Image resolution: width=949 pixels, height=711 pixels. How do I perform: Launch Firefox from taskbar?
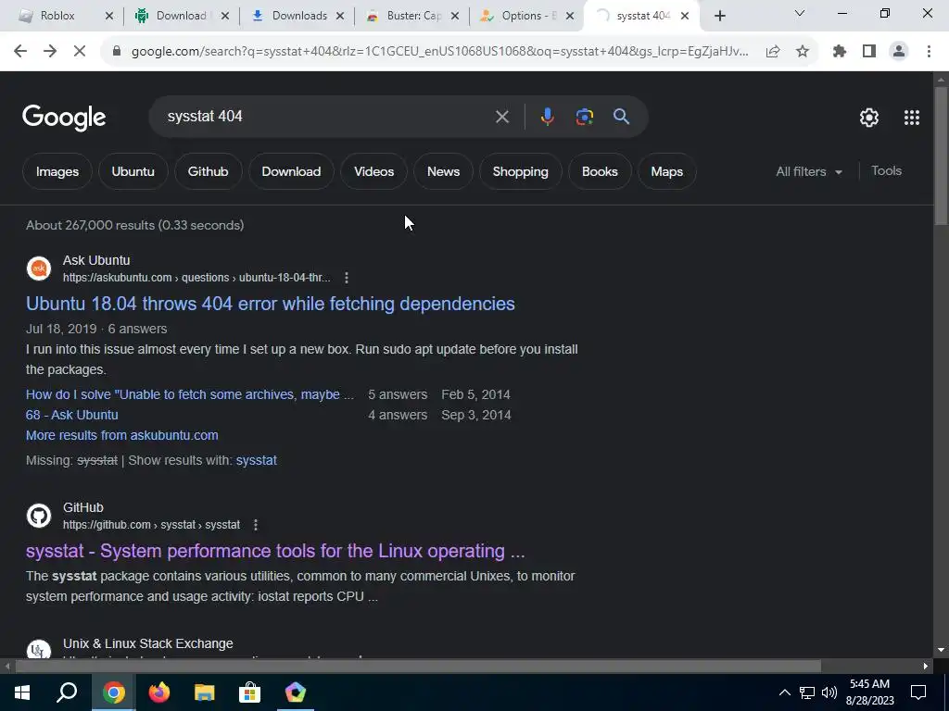coord(159,692)
